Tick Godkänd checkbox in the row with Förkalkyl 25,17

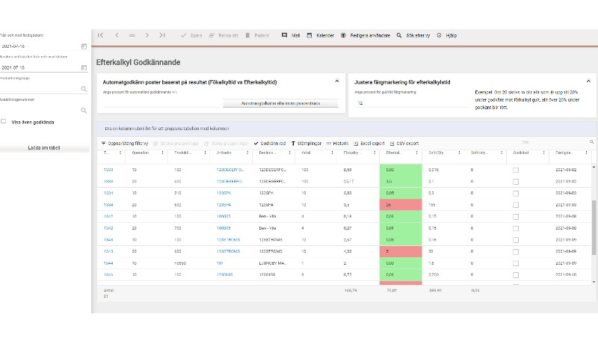[x=516, y=182]
